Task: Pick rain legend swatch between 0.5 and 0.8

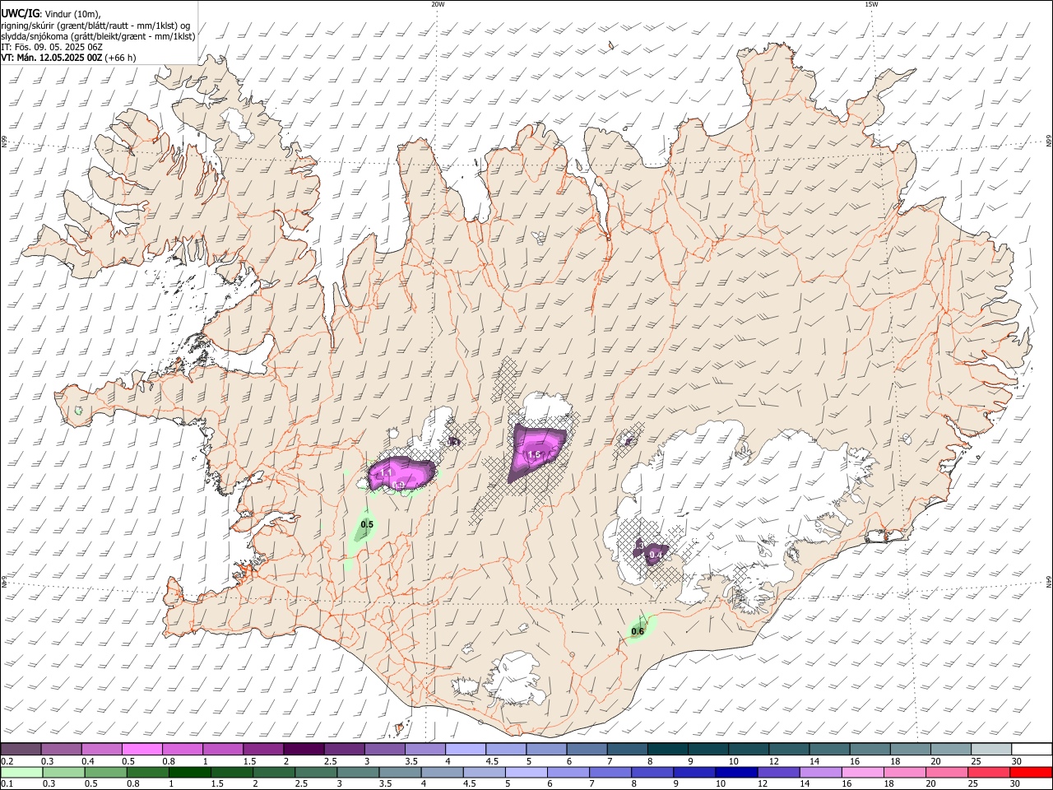Action: [x=105, y=772]
